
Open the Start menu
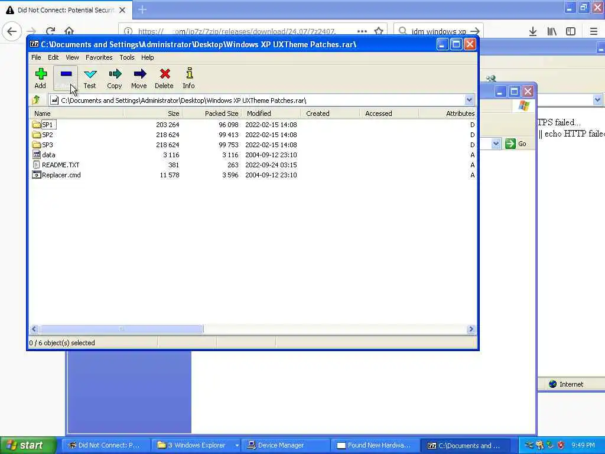(x=28, y=445)
